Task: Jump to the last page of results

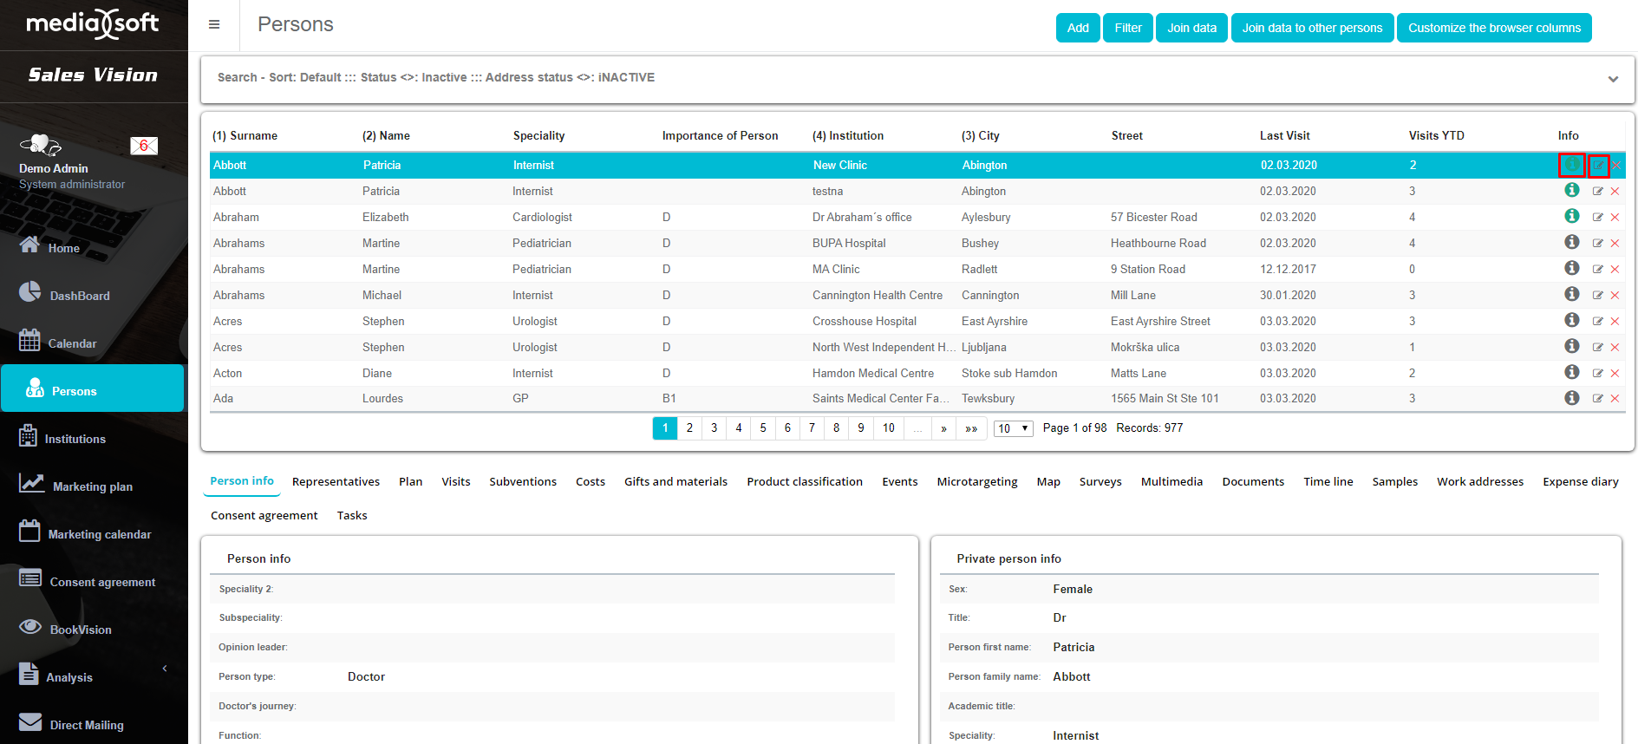Action: [x=971, y=428]
